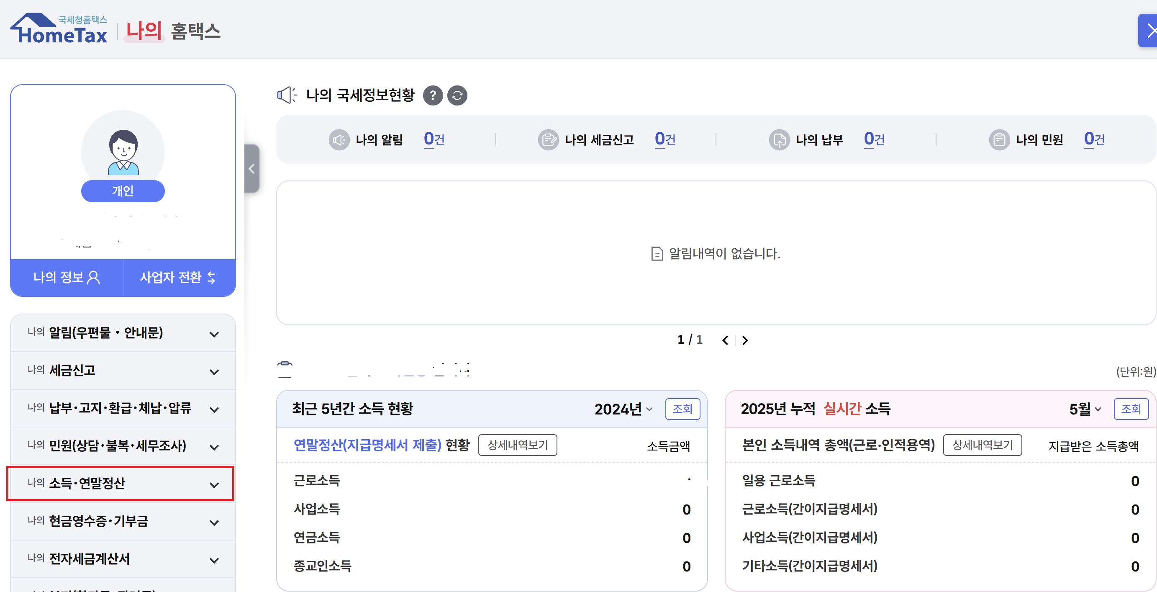This screenshot has width=1157, height=592.
Task: Open the 5월 month dropdown
Action: 1085,409
